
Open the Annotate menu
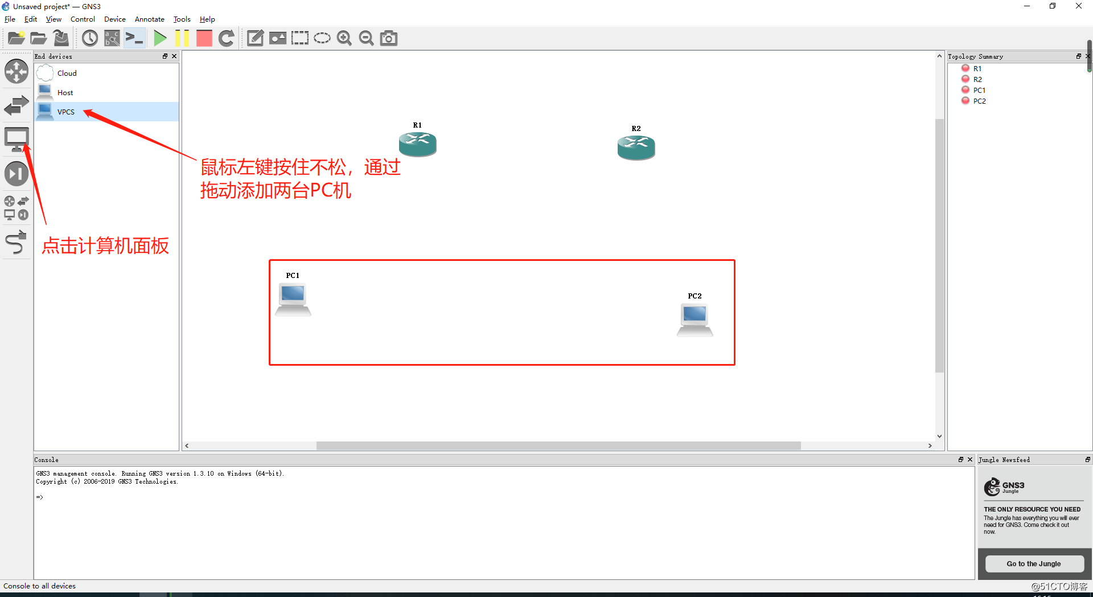click(149, 19)
